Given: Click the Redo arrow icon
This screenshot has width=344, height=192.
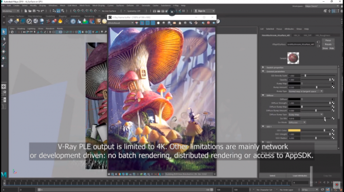Looking at the screenshot, I should (43, 11).
